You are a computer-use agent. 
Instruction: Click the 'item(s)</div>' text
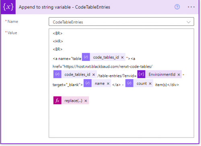coord(167,85)
